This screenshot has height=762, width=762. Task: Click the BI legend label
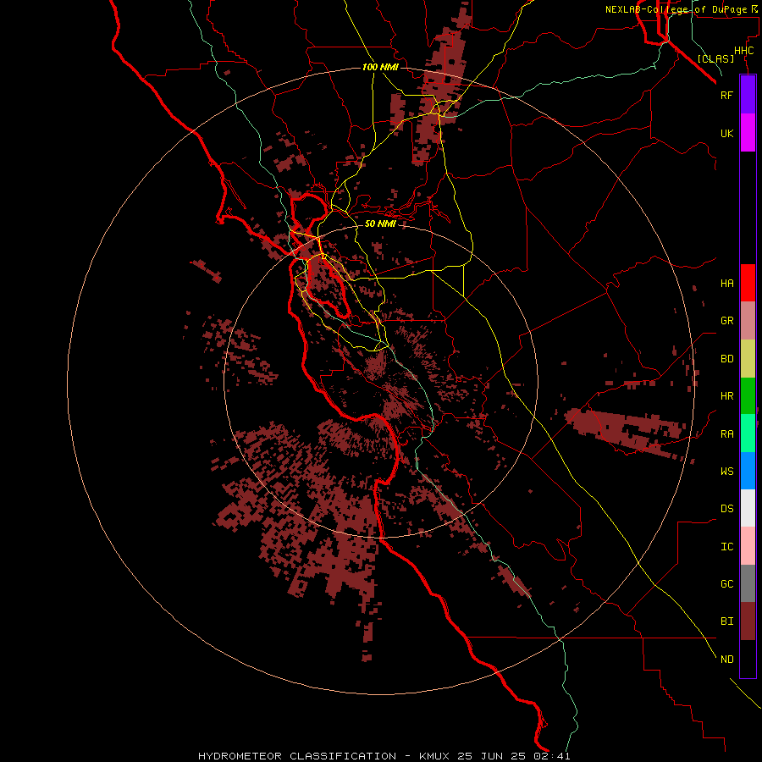click(726, 621)
